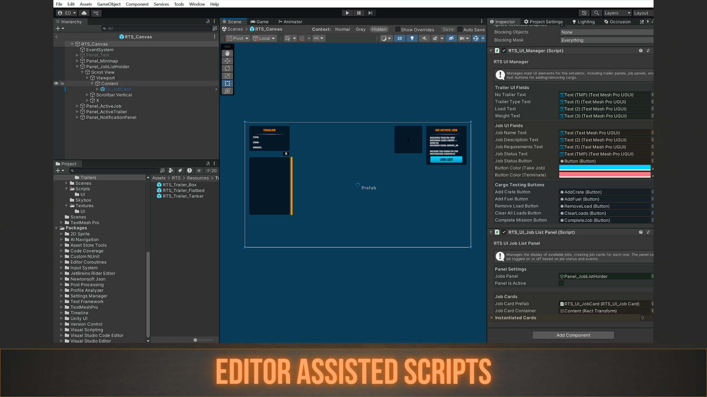Open the GameObject menu
The width and height of the screenshot is (707, 397).
[x=109, y=4]
